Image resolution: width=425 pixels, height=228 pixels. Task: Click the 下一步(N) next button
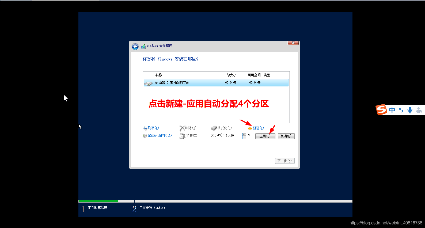(285, 161)
